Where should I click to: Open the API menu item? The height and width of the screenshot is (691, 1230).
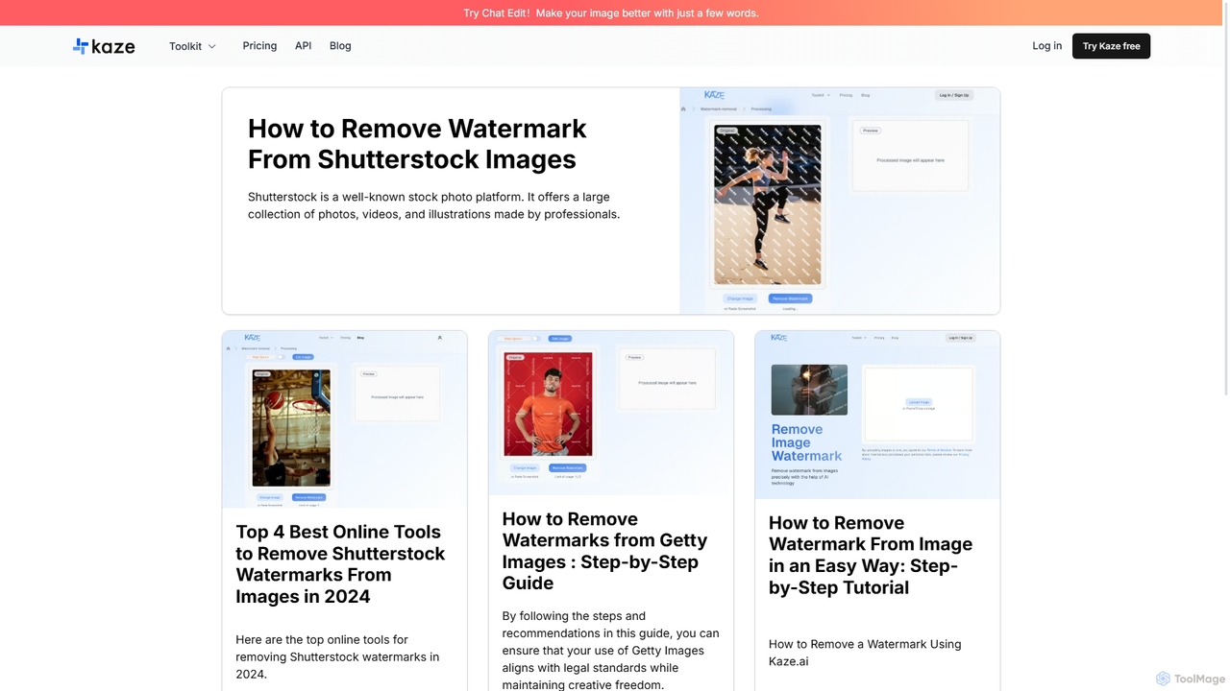303,46
